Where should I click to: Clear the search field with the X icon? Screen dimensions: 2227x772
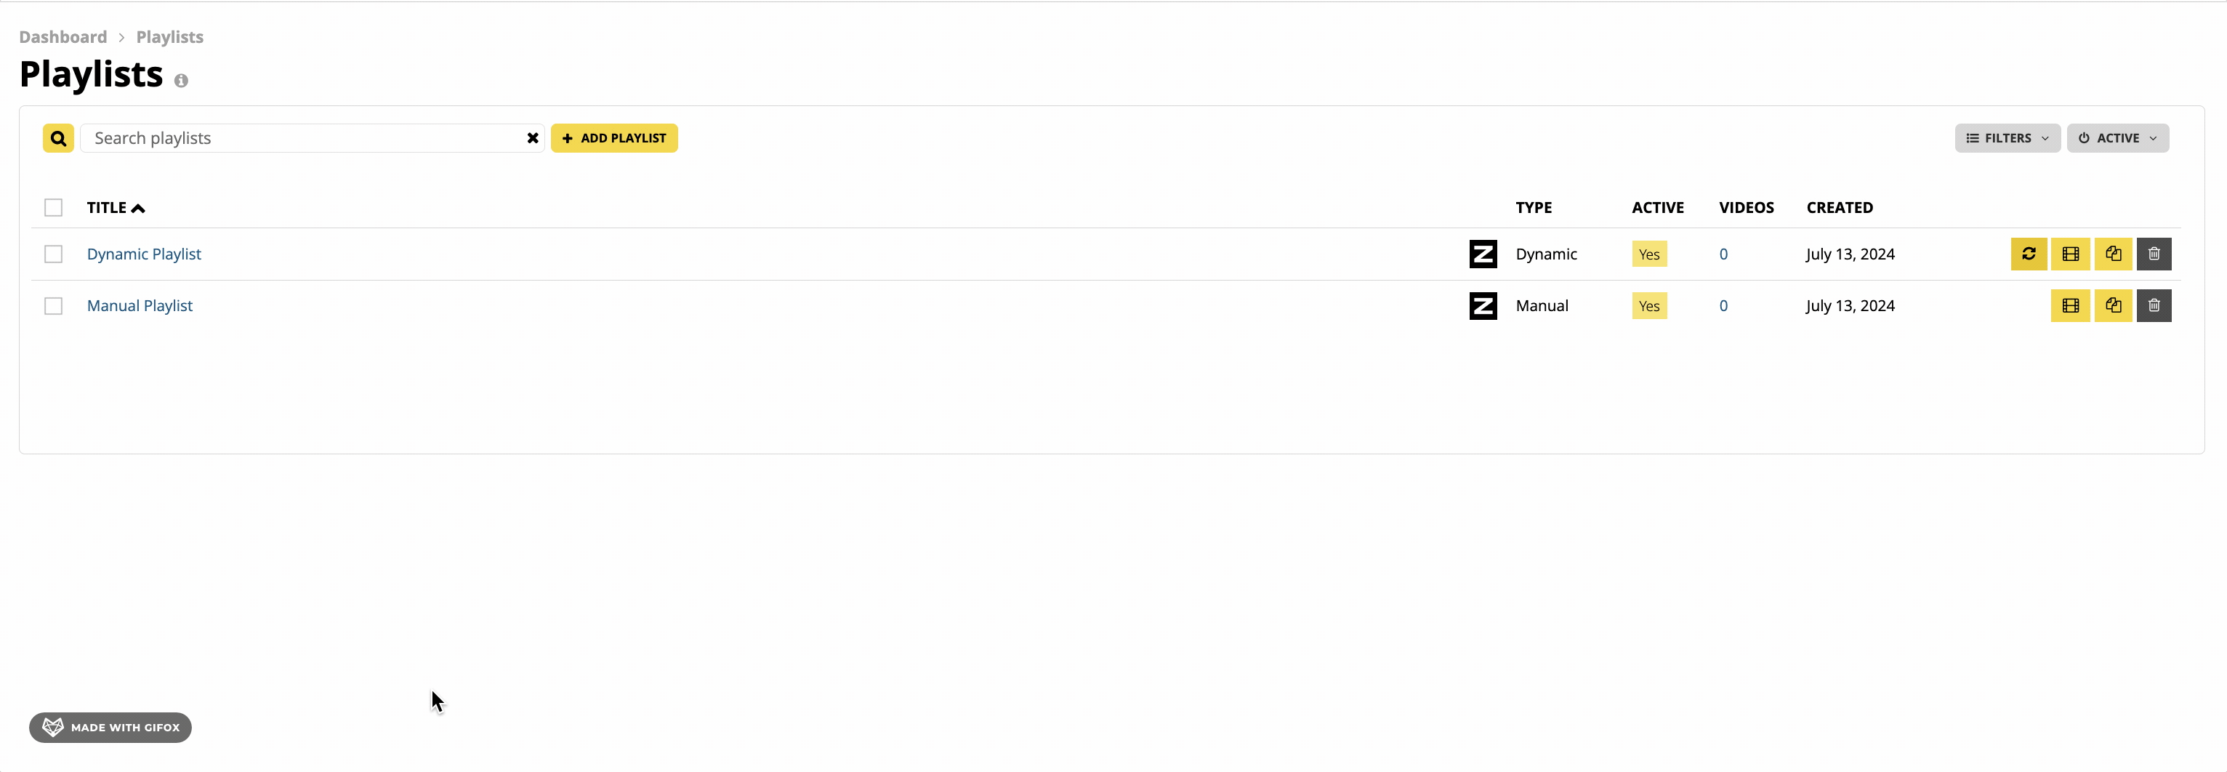click(533, 138)
